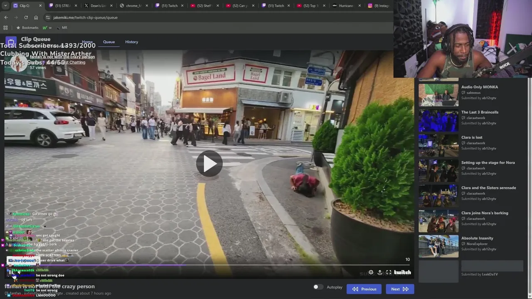This screenshot has height=299, width=532.
Task: Click the Twitch logo in the player
Action: click(402, 272)
